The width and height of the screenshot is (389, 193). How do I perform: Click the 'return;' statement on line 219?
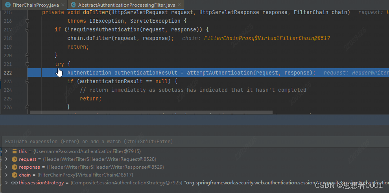(x=78, y=47)
